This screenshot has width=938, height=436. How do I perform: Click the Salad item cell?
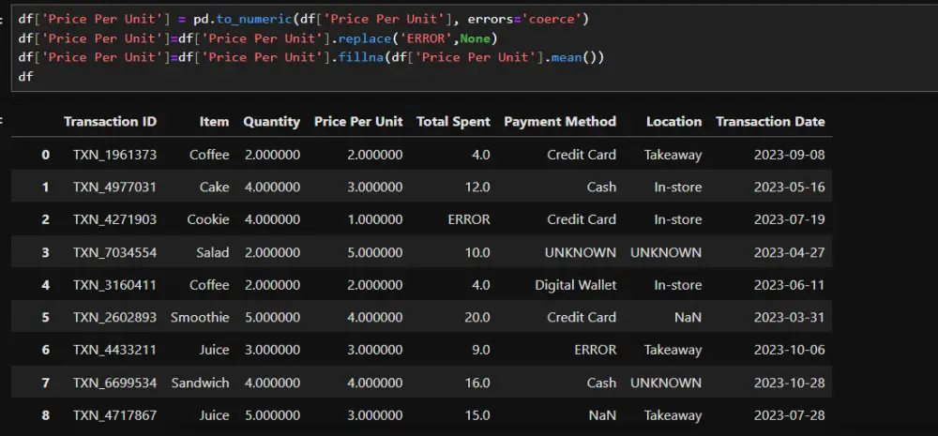tap(212, 252)
